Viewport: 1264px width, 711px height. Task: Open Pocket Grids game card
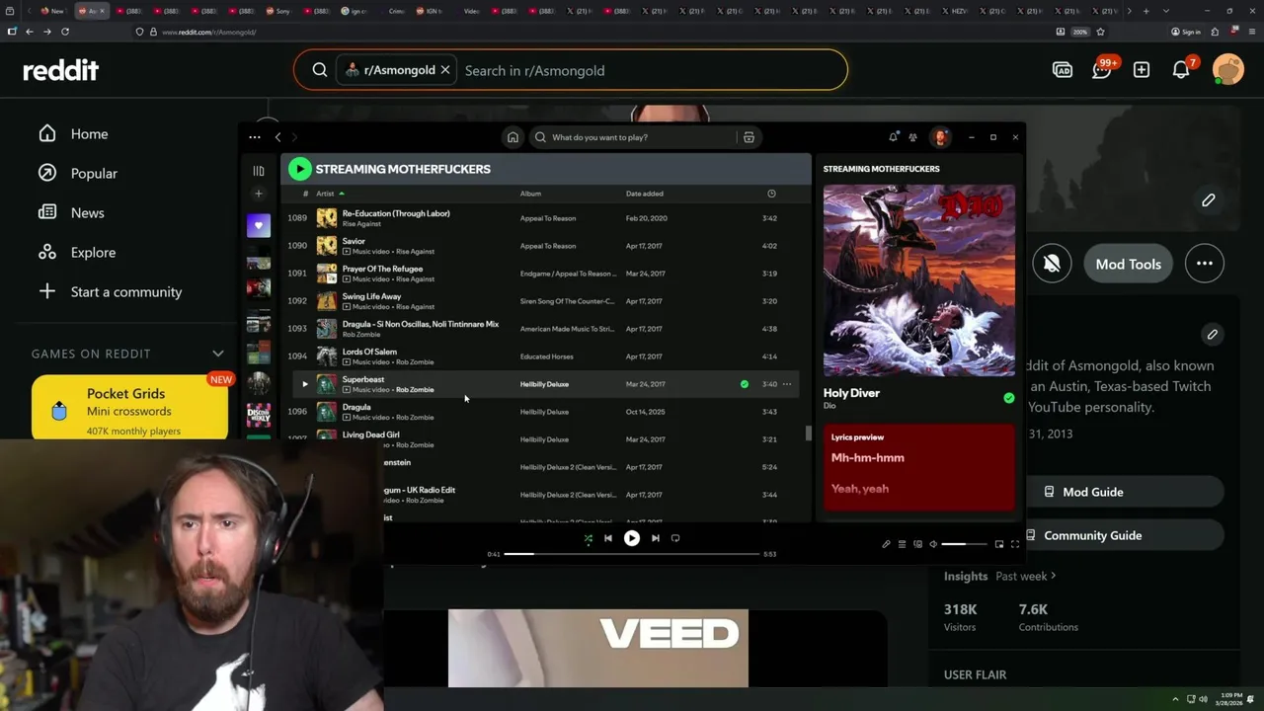(130, 408)
